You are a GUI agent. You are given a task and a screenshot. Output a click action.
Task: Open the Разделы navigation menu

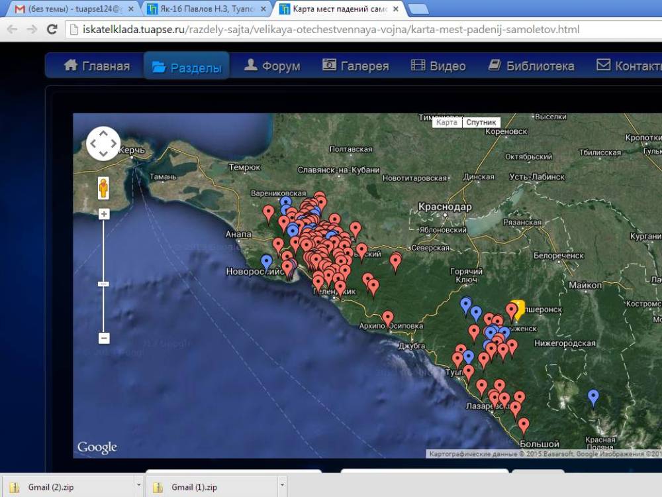[187, 66]
